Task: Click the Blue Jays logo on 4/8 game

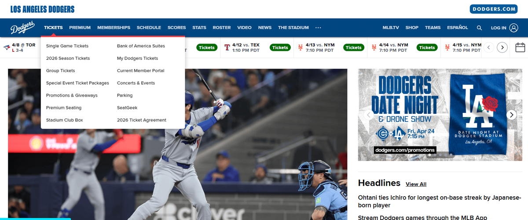Action: pos(7,47)
